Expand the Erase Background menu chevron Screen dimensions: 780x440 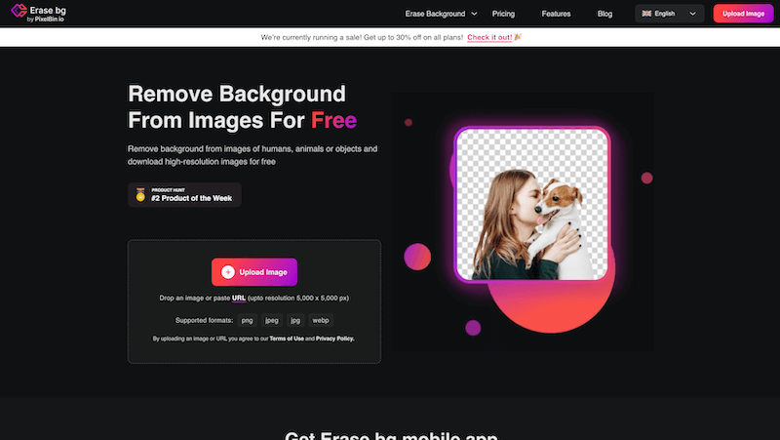pos(474,15)
